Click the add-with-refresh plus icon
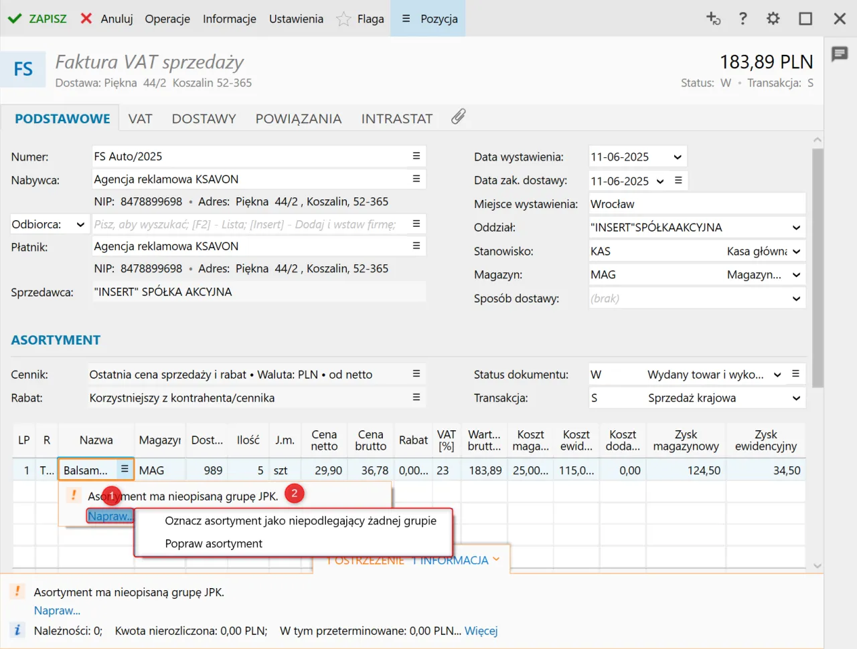Image resolution: width=857 pixels, height=649 pixels. click(x=713, y=19)
